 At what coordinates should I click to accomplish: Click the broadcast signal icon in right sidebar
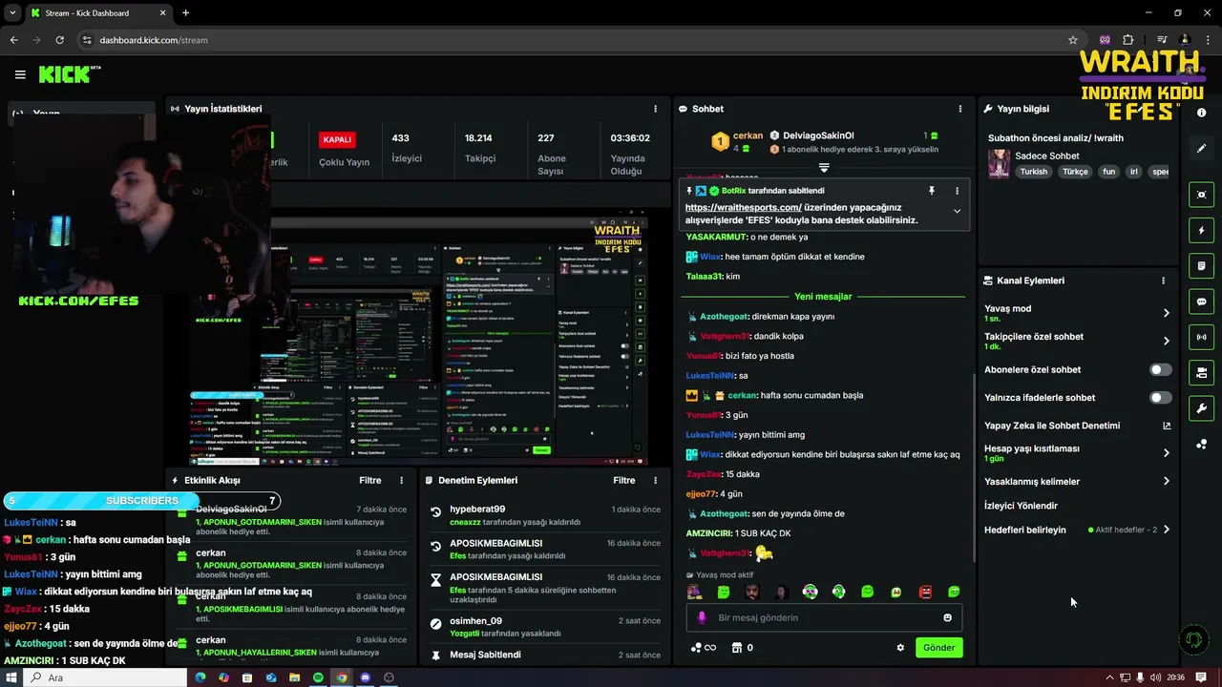(x=1202, y=337)
